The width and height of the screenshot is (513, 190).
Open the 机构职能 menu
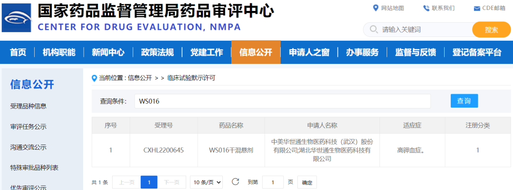pos(59,52)
